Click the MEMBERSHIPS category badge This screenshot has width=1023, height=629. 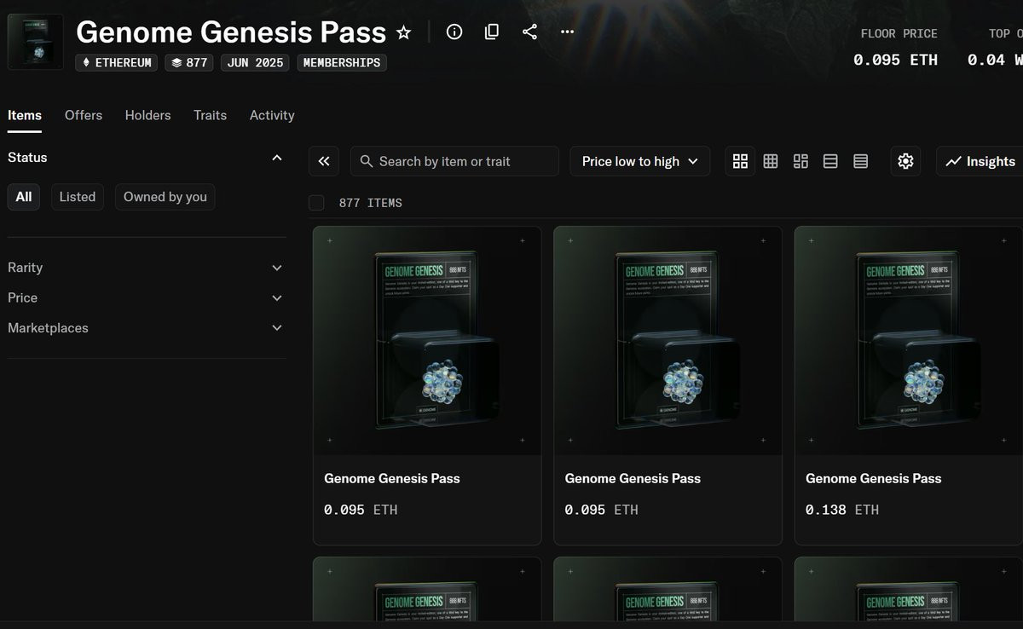[x=342, y=62]
